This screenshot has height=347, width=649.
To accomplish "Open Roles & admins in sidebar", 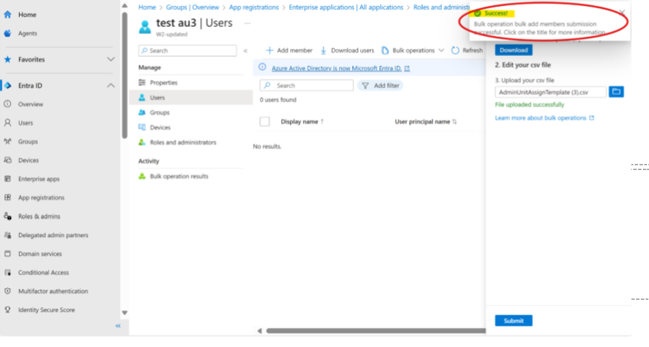I will point(39,216).
